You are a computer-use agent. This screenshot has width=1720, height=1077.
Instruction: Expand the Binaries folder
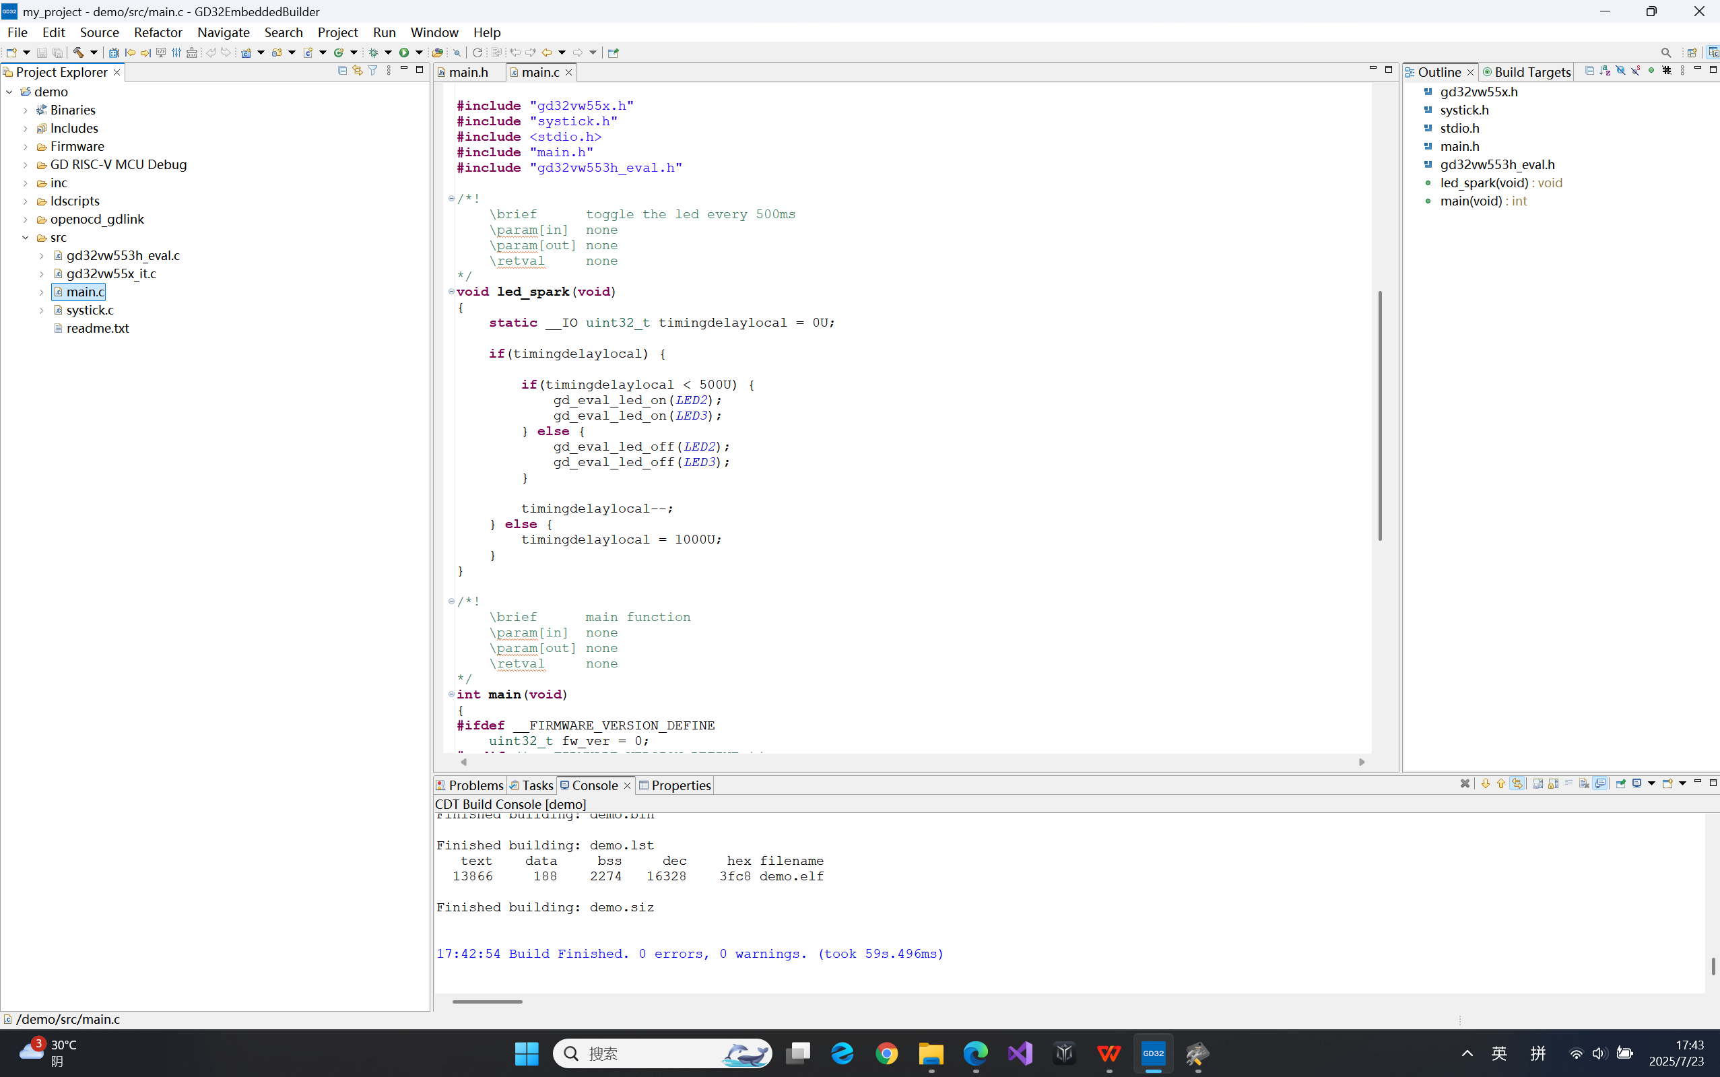(26, 110)
